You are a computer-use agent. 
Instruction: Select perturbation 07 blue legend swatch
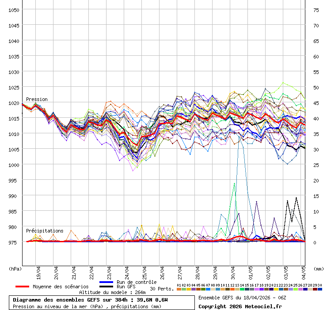208,289
